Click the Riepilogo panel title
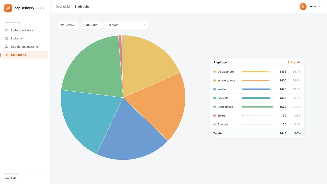This screenshot has width=327, height=184. (220, 62)
